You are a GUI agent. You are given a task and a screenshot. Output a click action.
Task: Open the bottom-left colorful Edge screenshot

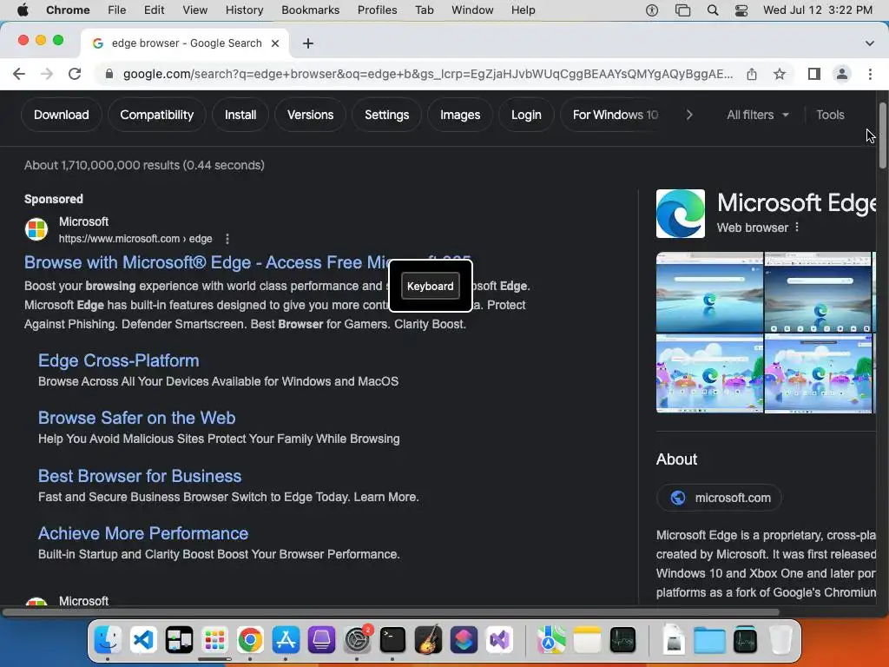click(709, 373)
